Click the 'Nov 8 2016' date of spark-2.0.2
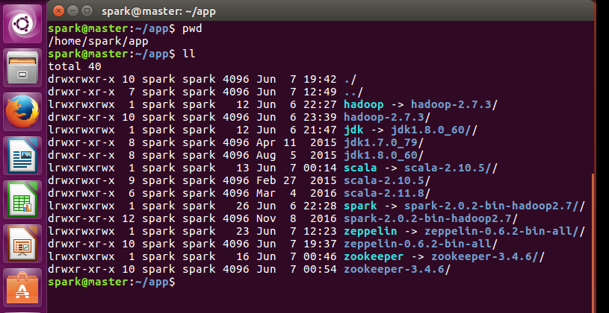This screenshot has height=313, width=609. pos(297,218)
